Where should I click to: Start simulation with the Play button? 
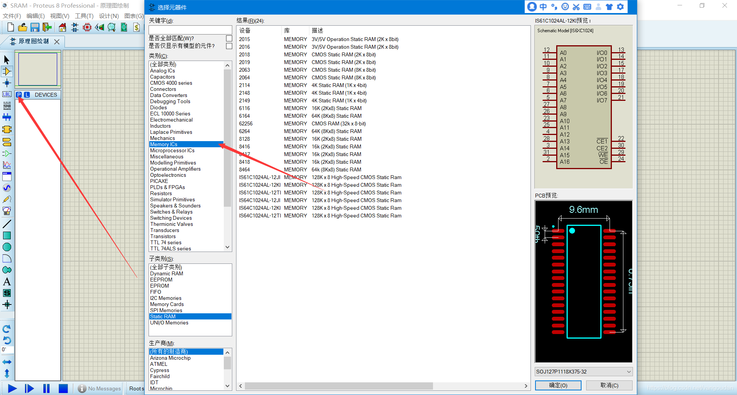point(12,388)
